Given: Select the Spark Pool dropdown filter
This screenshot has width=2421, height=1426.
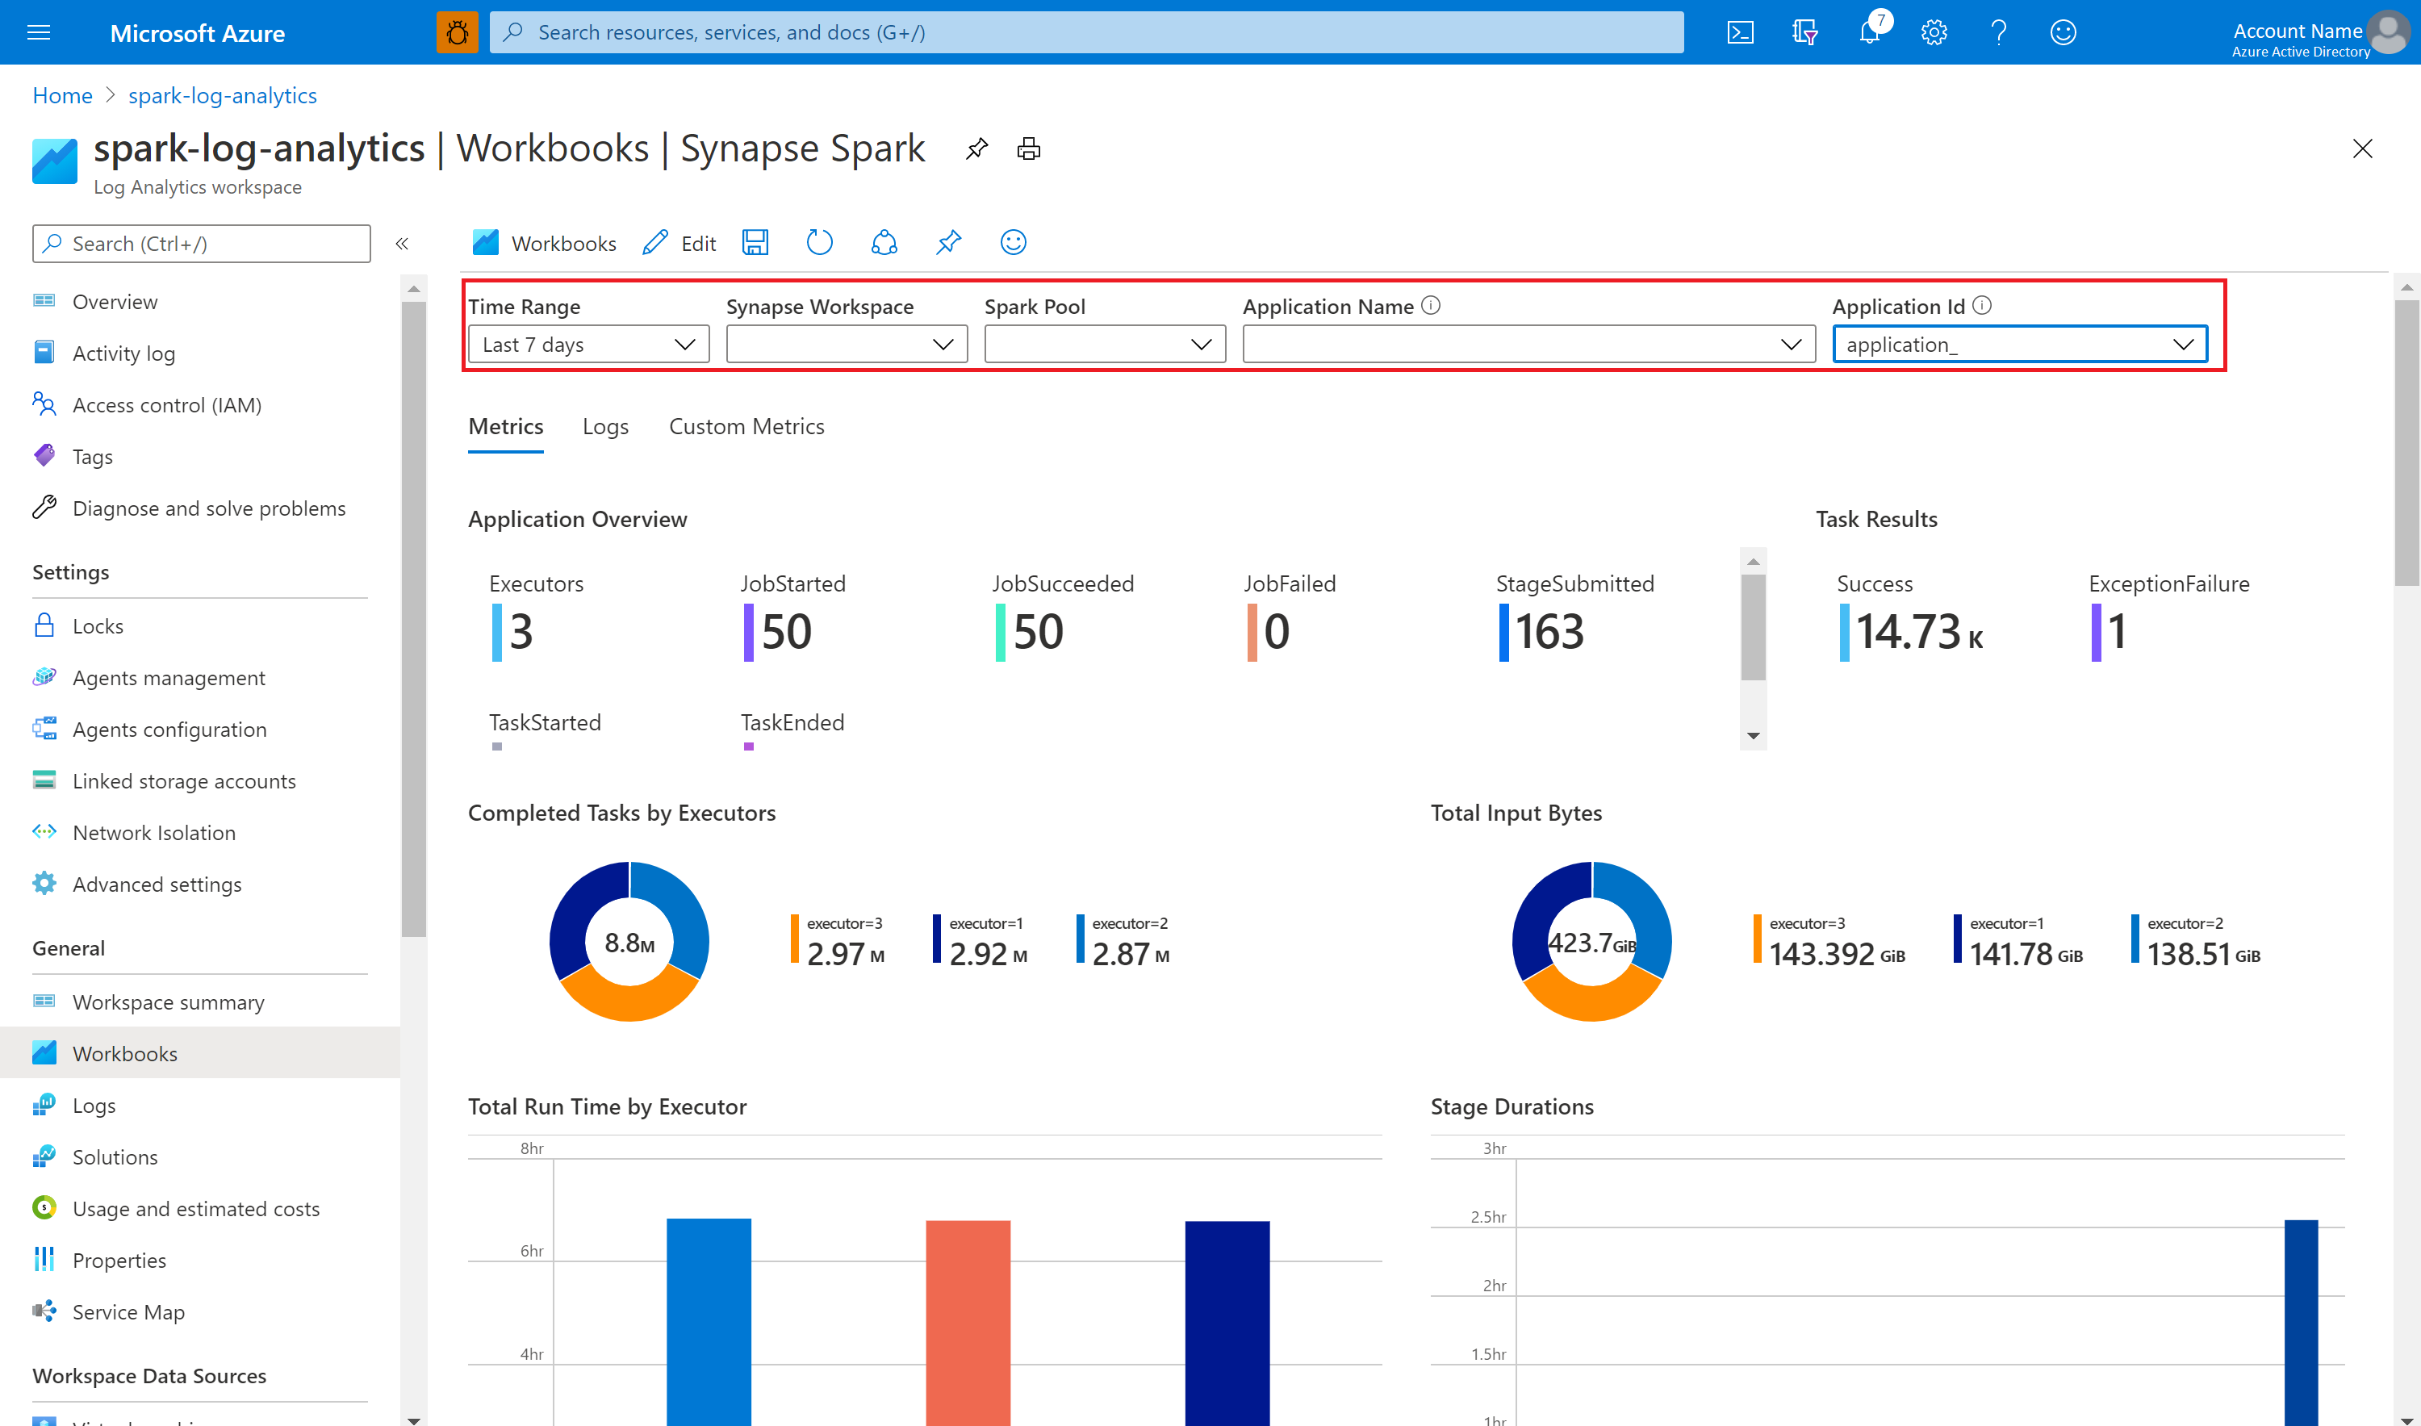Looking at the screenshot, I should (x=1100, y=345).
